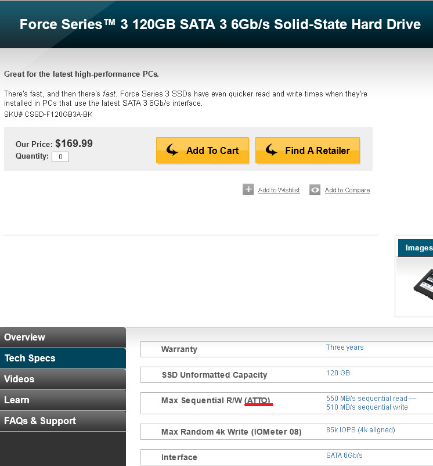The width and height of the screenshot is (433, 466).
Task: Click the SATA 6Gb/s interface value
Action: click(344, 456)
